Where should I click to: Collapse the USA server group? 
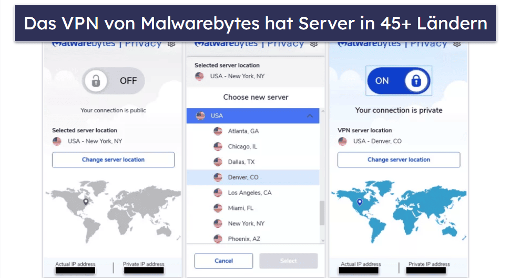click(310, 116)
